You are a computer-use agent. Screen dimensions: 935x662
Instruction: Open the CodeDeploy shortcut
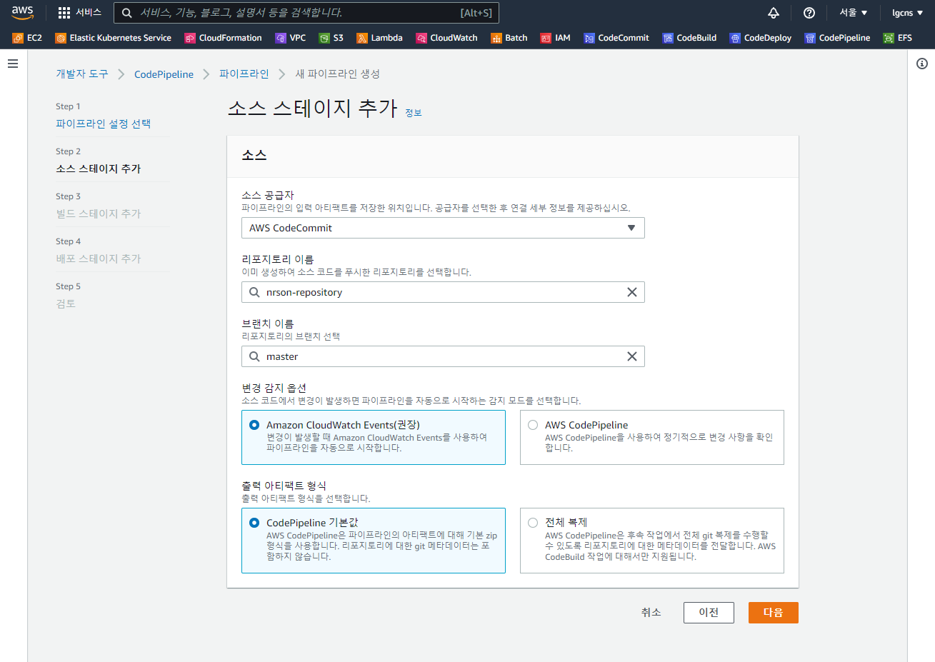(760, 38)
